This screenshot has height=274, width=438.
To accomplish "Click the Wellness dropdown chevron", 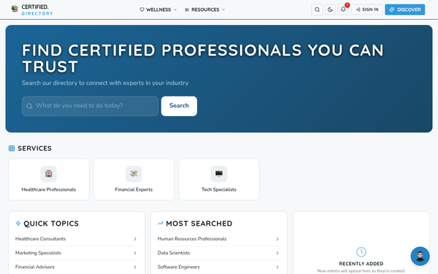I will click(175, 9).
